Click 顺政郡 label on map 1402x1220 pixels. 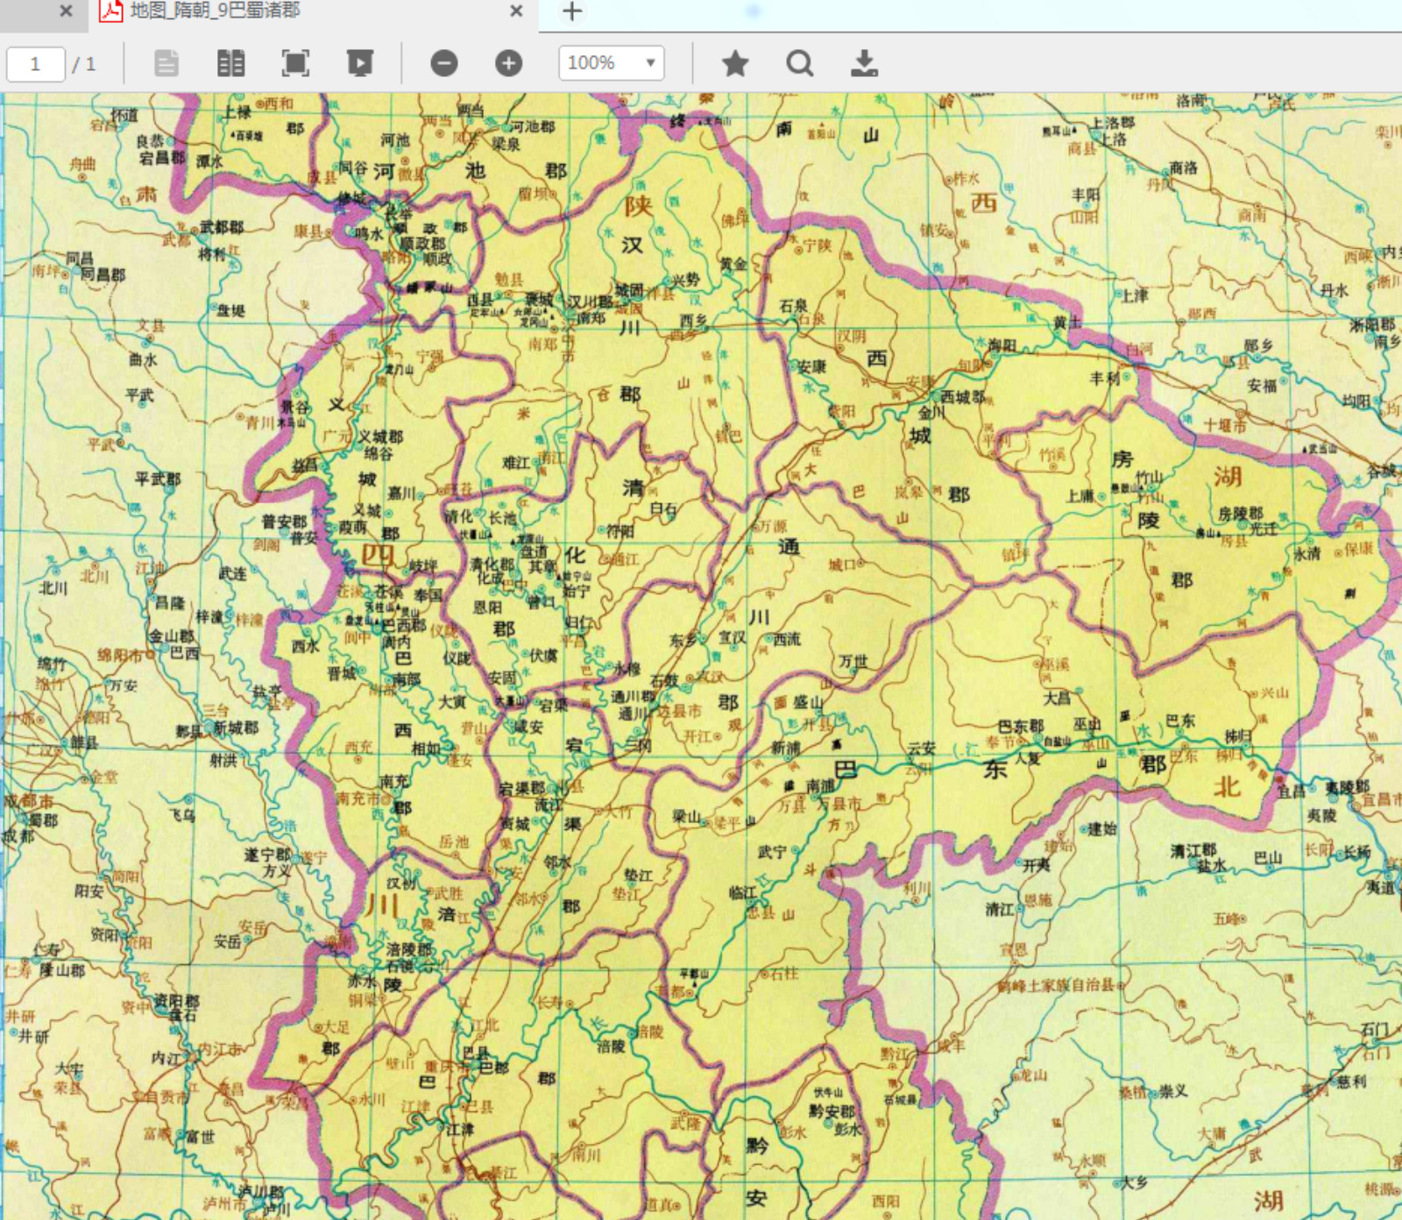click(x=424, y=243)
